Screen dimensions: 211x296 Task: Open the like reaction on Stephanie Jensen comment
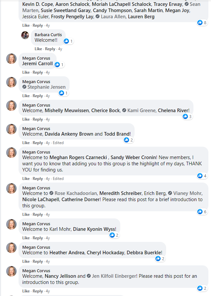[x=64, y=93]
